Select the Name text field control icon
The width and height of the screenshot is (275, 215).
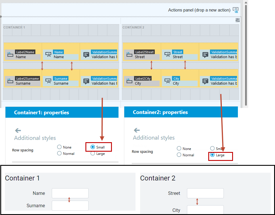click(48, 55)
